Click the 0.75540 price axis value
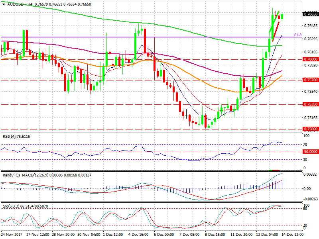Image resolution: width=319 pixels, height=239 pixels. click(x=311, y=92)
